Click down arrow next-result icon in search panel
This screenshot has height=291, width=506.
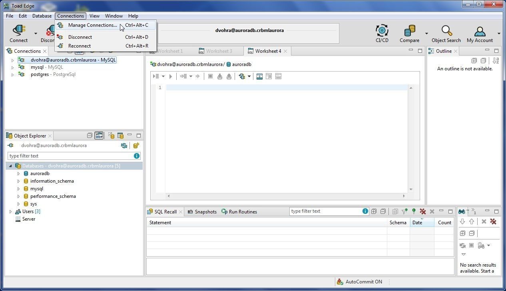tap(462, 221)
